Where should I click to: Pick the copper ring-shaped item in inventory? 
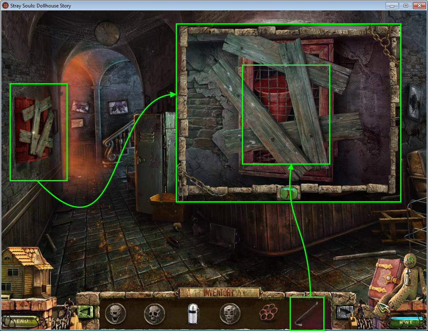click(x=268, y=313)
